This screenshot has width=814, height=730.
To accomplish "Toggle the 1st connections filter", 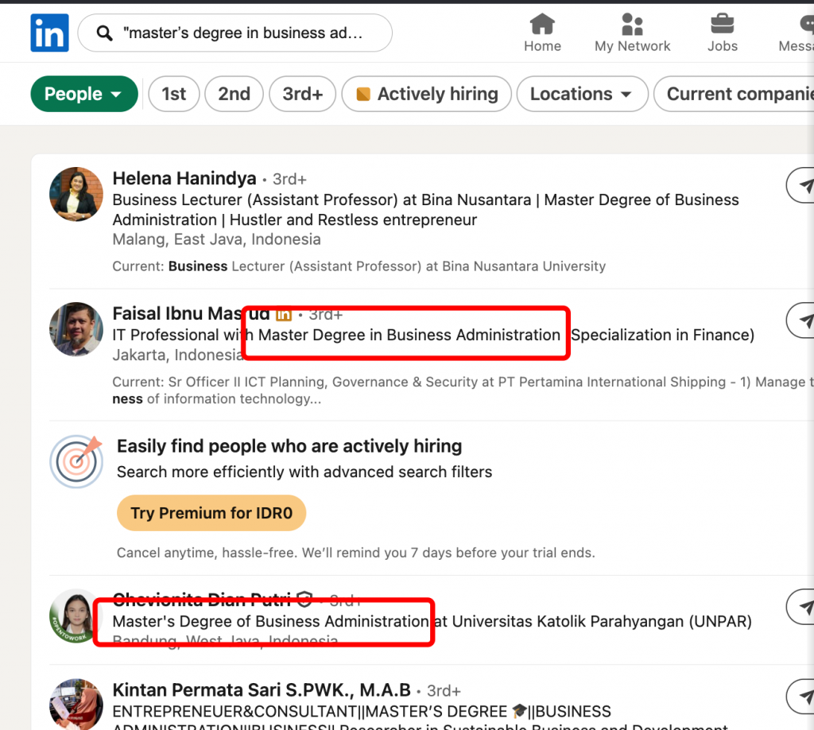I will 173,94.
